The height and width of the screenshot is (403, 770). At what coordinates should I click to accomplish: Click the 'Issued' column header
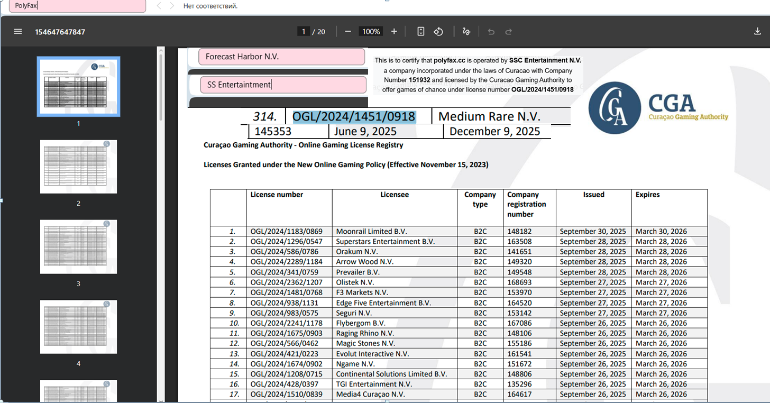594,195
